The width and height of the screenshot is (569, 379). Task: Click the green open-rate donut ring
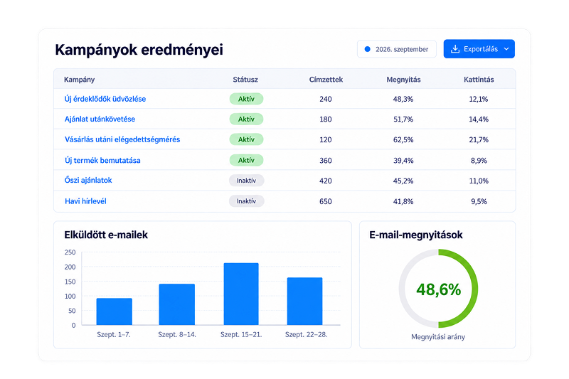coord(474,288)
